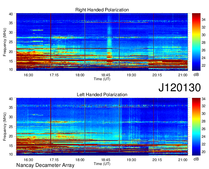209x169 pixels.
Task: Click 35 MHz tick on right-handed frequency axis
Action: (11, 23)
